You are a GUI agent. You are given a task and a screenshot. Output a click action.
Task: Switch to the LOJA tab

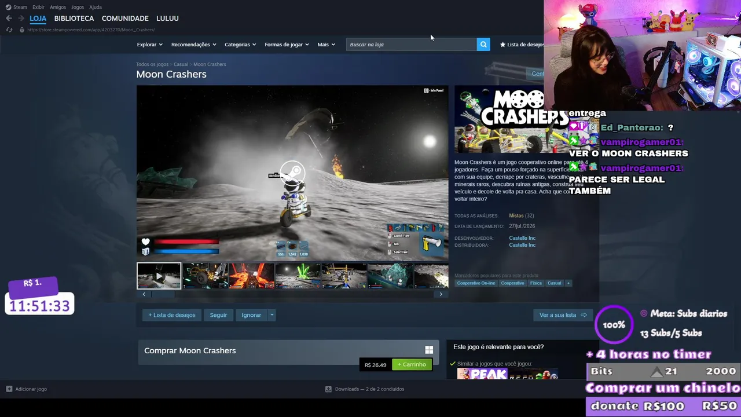point(38,19)
